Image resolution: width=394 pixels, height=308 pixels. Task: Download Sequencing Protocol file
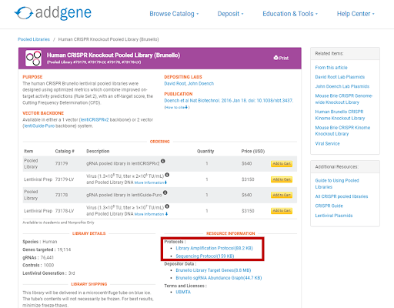coord(205,256)
